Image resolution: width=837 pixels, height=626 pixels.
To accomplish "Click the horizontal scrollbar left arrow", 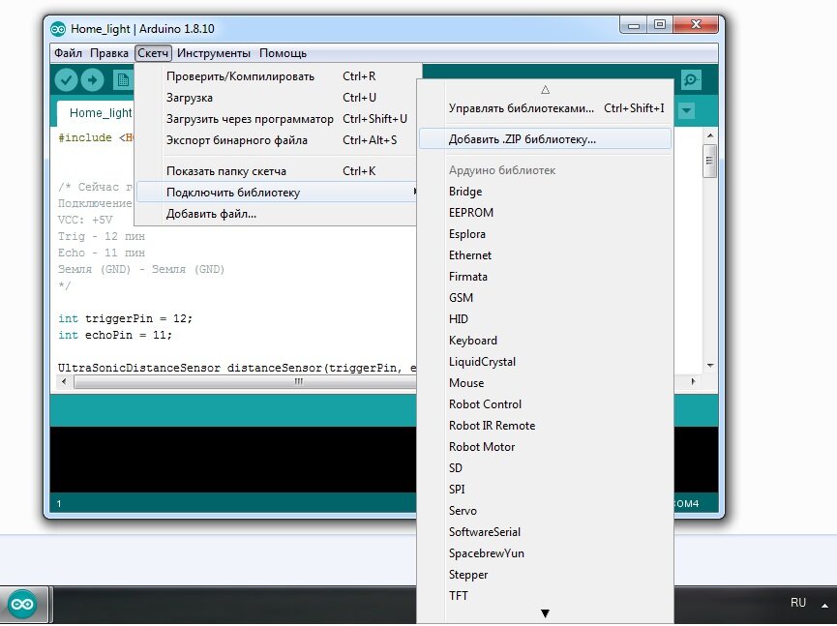I will click(x=64, y=381).
